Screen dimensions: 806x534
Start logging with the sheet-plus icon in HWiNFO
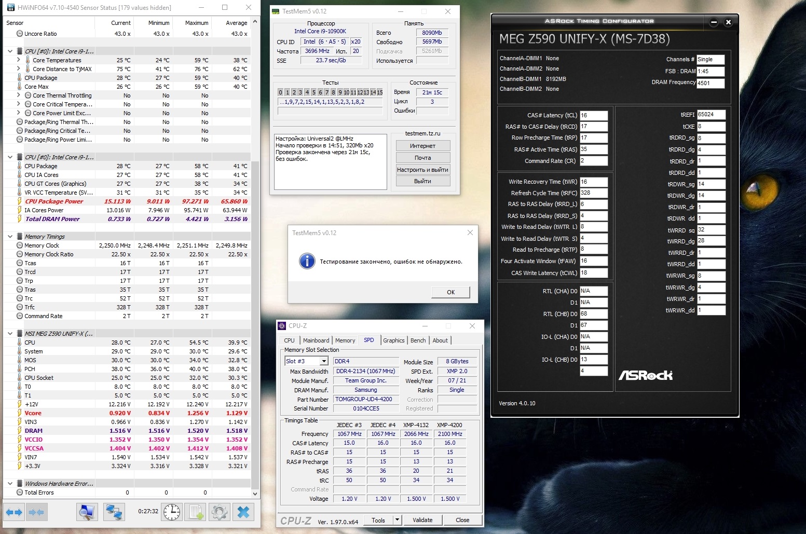pyautogui.click(x=196, y=512)
